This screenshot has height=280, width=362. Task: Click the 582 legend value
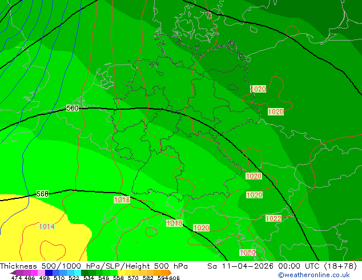(x=148, y=278)
